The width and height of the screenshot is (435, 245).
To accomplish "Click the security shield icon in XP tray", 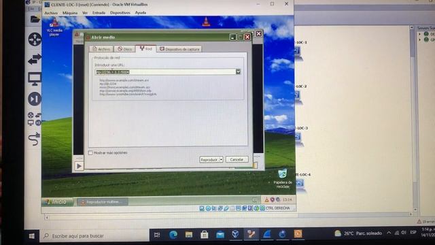I will [x=273, y=199].
